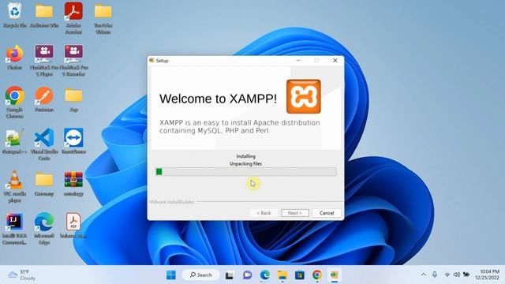The width and height of the screenshot is (505, 284).
Task: Select the Microsoft Edge desktop shortcut
Action: pos(44,229)
